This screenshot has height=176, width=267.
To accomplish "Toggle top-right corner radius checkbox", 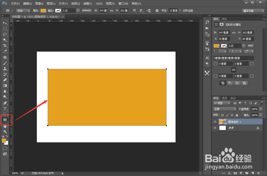I will pyautogui.click(x=252, y=64).
